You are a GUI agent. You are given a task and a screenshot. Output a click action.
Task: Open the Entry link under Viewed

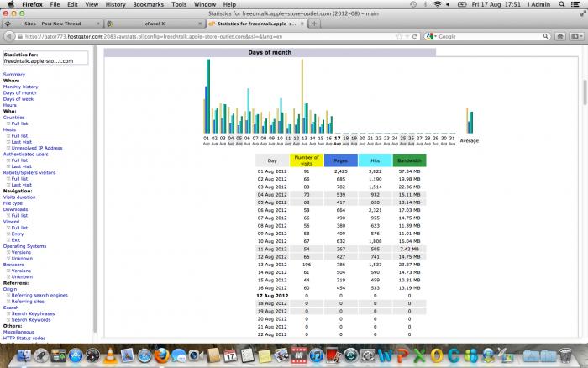18,234
